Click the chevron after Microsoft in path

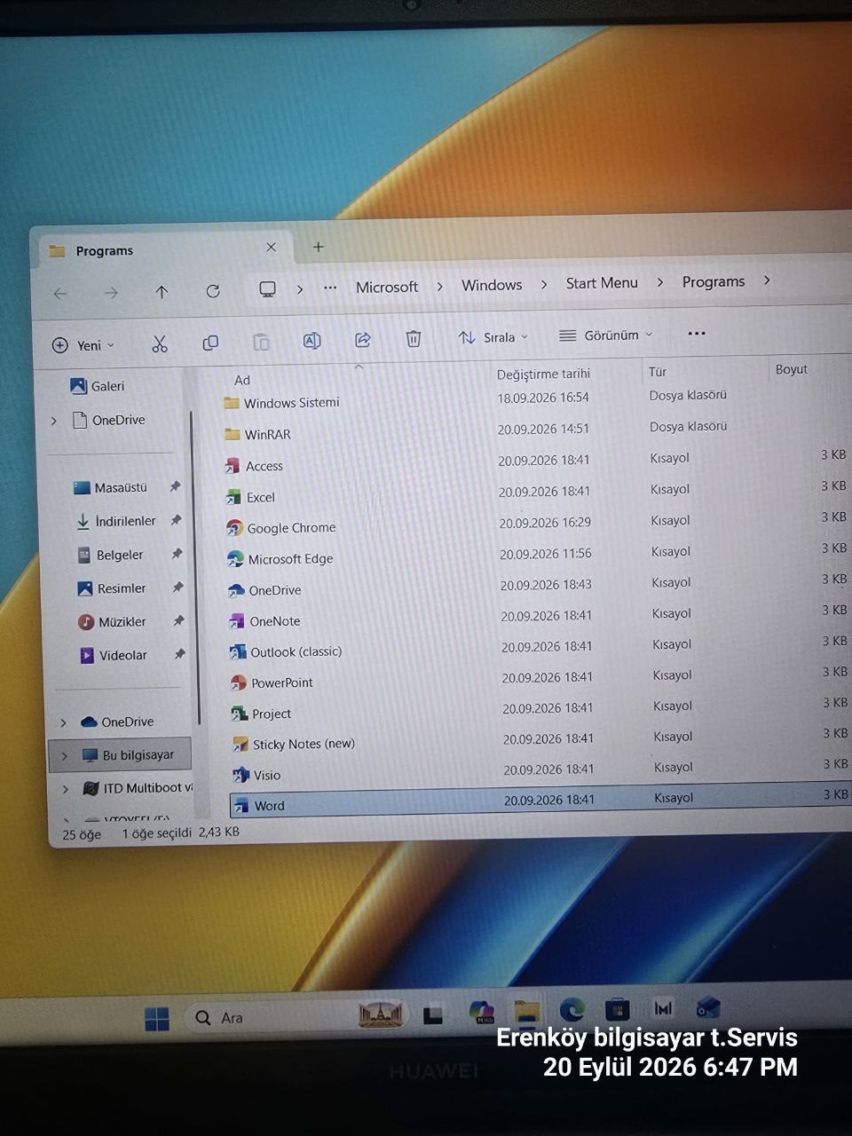439,287
